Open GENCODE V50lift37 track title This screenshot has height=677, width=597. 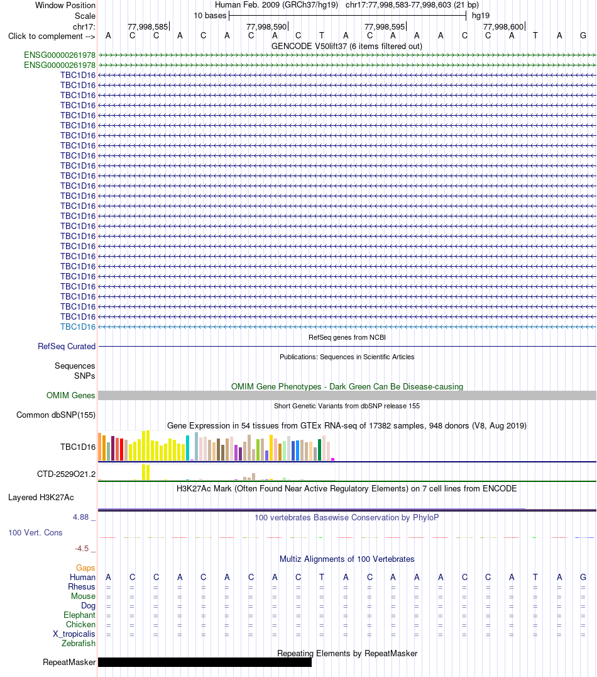pos(347,46)
